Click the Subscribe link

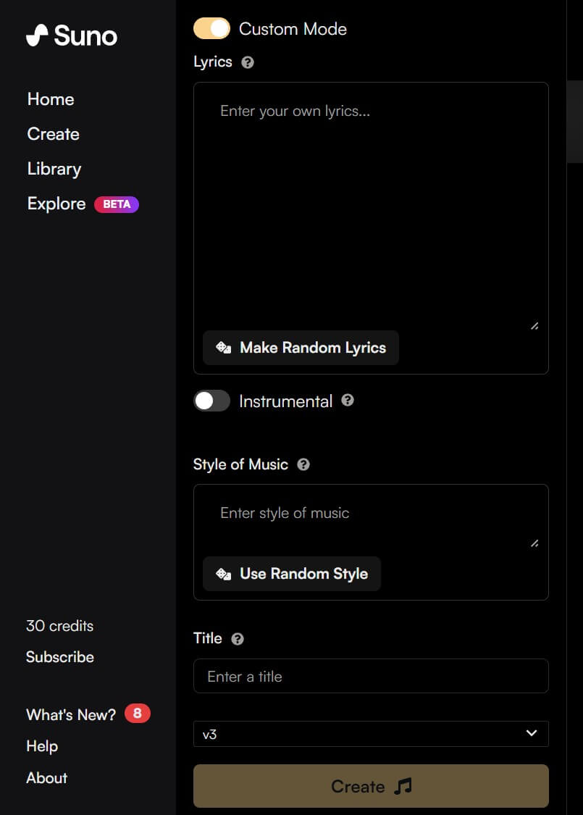(60, 657)
